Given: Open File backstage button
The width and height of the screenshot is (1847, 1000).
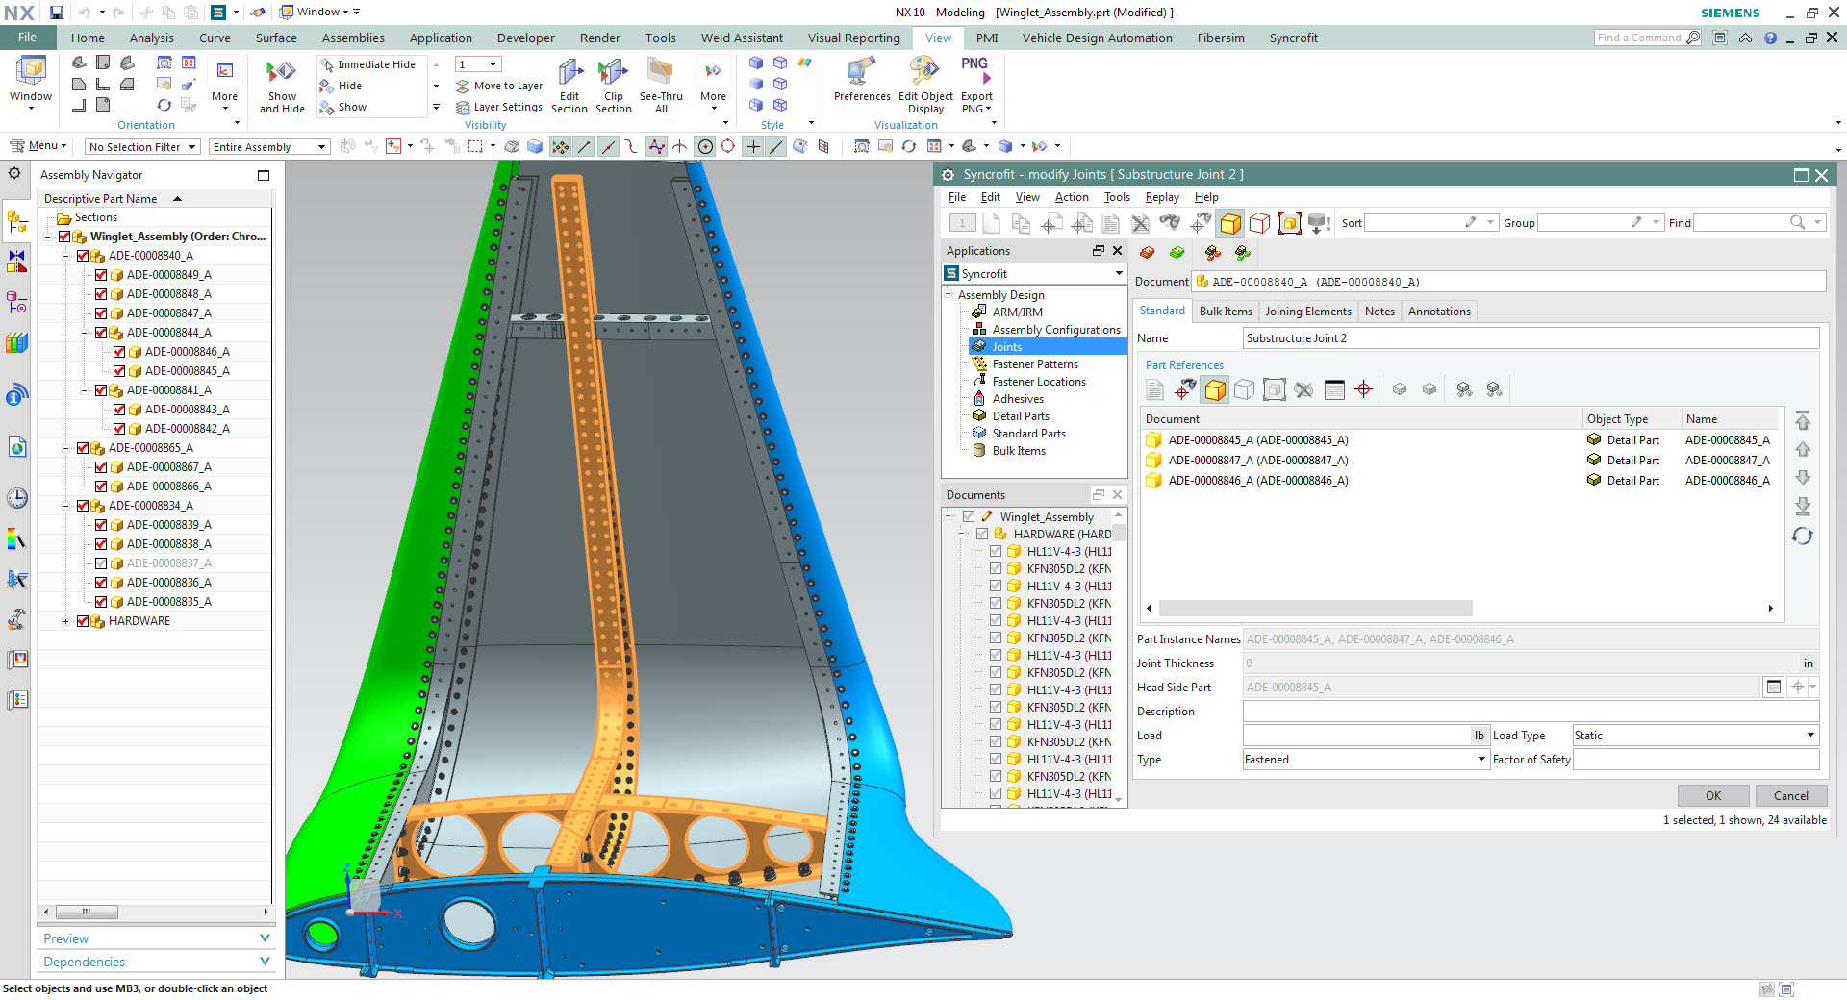Looking at the screenshot, I should (x=28, y=37).
